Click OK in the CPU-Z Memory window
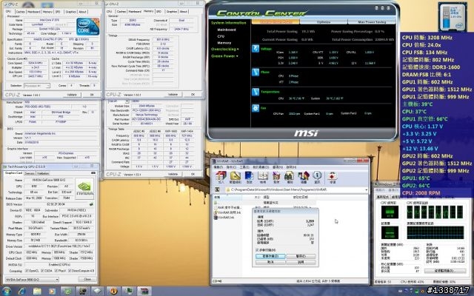 coord(193,95)
